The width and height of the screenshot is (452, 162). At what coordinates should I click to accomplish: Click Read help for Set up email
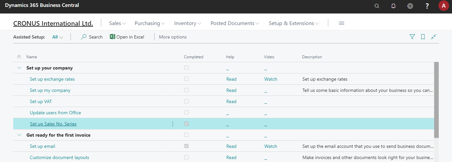[231, 146]
